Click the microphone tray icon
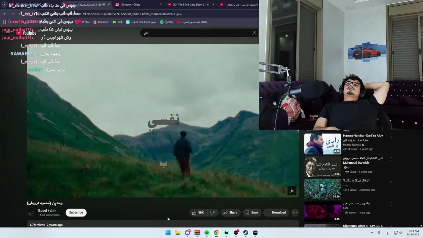Screen dimensions: 423x238 coord(379,233)
